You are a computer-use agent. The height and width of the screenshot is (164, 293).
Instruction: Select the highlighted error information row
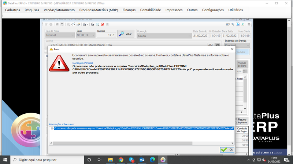[x=144, y=129]
